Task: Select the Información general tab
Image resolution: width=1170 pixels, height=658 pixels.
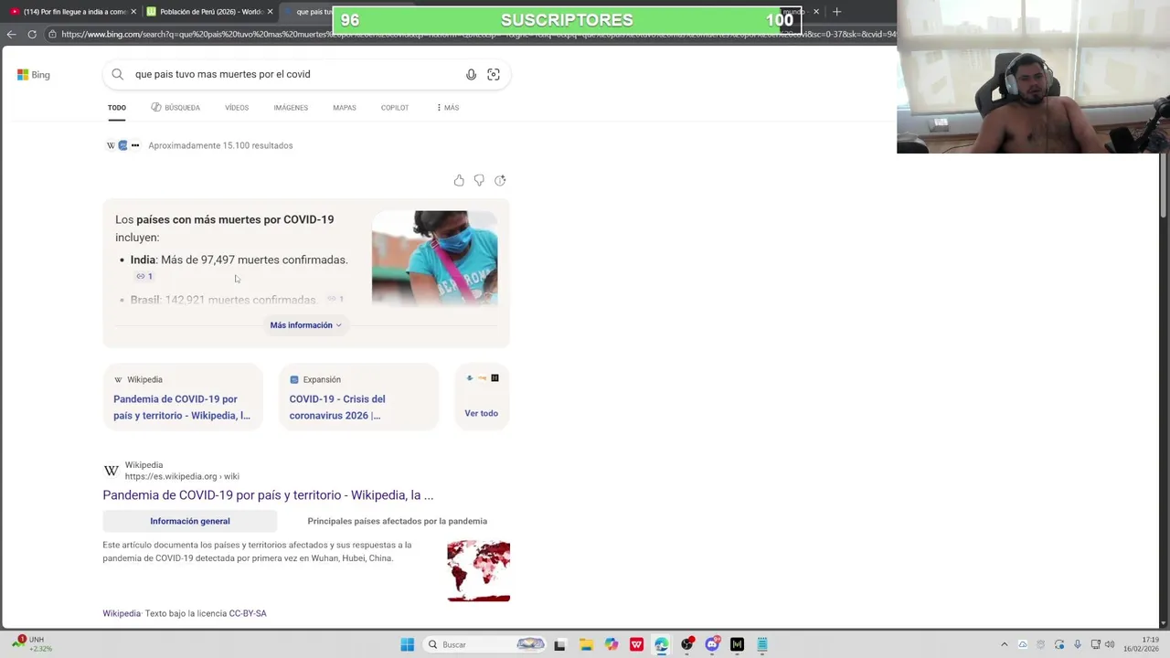Action: 190,521
